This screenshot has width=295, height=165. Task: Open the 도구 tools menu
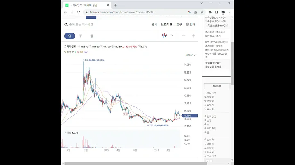point(179,25)
